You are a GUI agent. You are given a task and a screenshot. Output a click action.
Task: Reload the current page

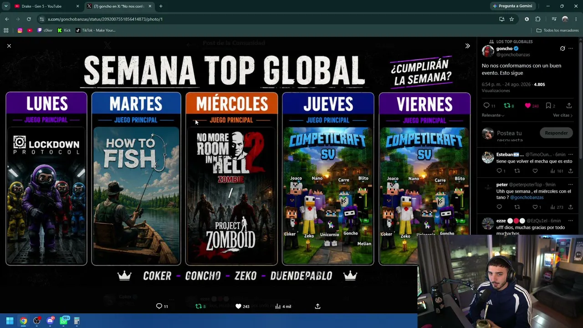point(29,19)
